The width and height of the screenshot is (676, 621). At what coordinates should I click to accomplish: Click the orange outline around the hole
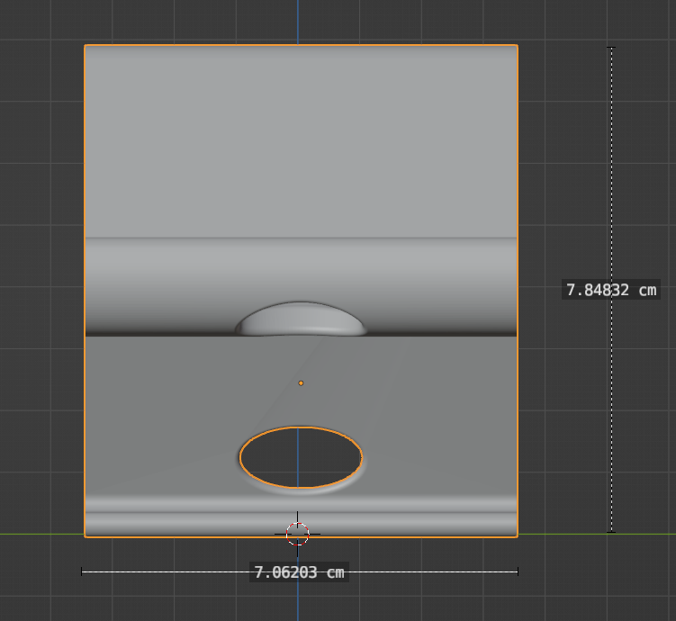(362, 458)
